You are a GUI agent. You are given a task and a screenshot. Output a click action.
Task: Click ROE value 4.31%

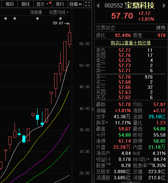pos(159,153)
